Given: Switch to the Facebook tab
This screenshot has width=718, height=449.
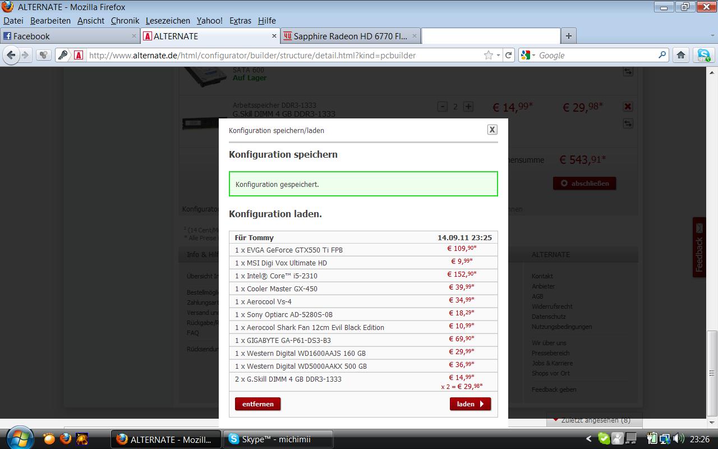Looking at the screenshot, I should pyautogui.click(x=70, y=36).
